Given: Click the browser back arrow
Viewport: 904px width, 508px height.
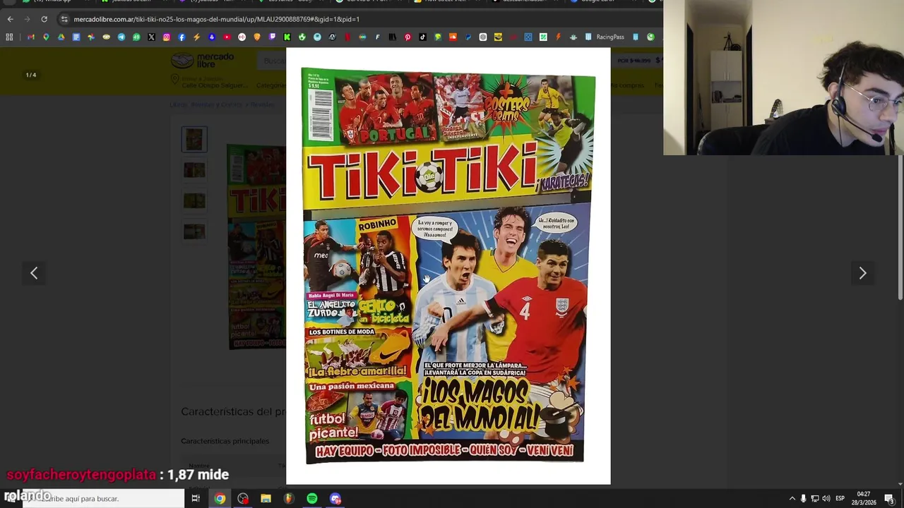Looking at the screenshot, I should click(x=10, y=19).
